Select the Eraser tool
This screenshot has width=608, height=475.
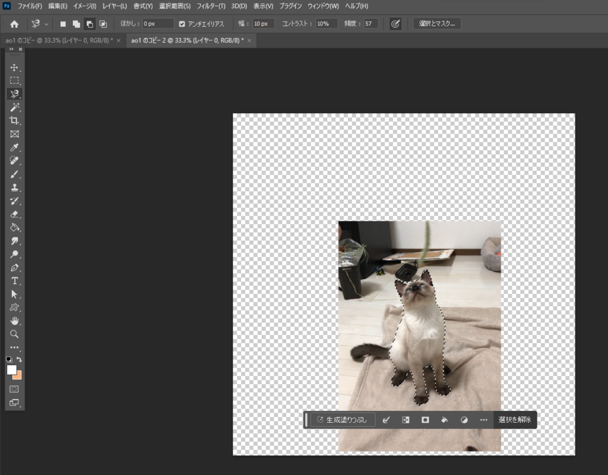tap(14, 214)
